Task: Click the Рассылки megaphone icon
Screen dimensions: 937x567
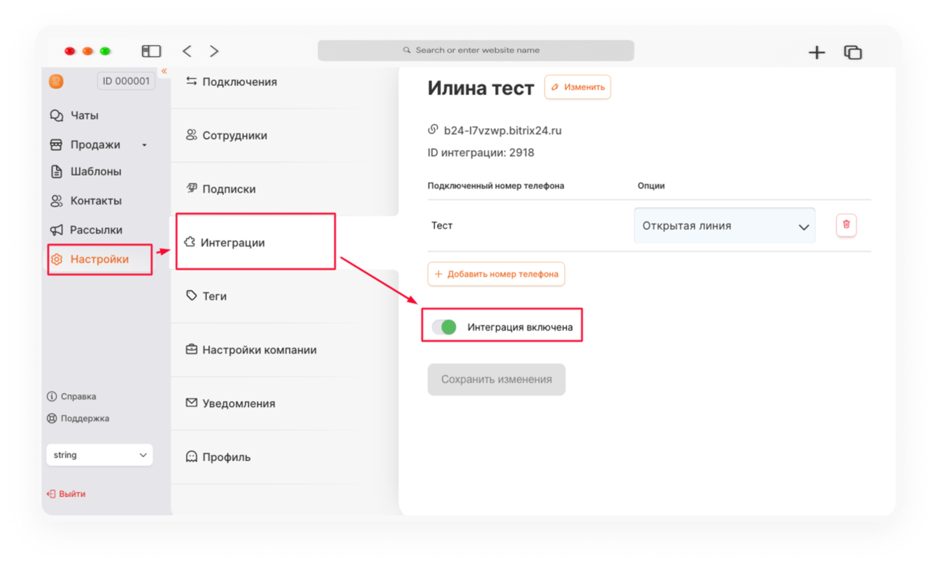Action: (x=56, y=230)
